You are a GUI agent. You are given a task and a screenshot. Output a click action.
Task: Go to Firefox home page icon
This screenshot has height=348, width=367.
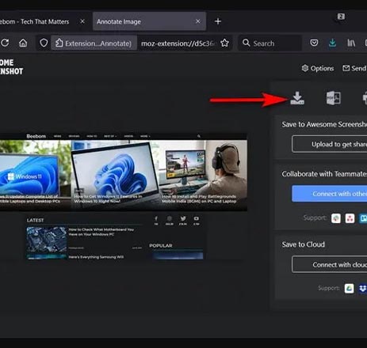(x=23, y=43)
